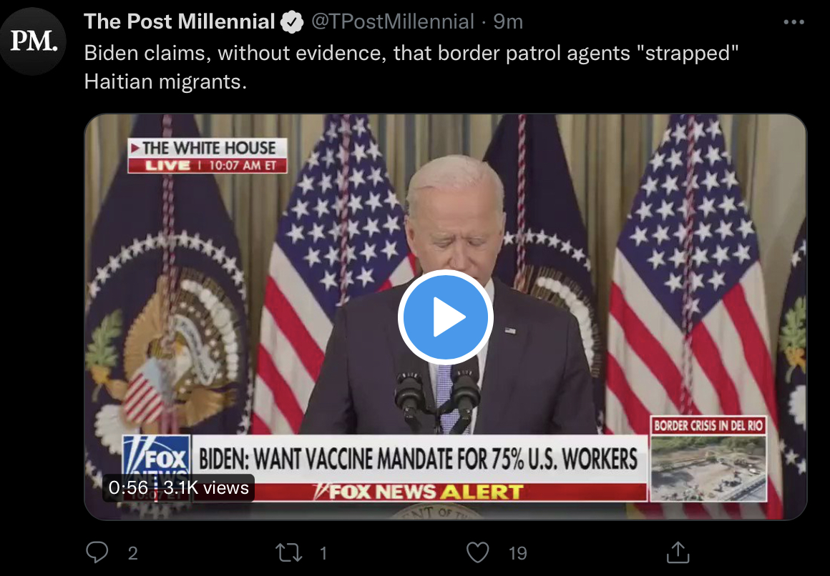Open the share upload icon
The width and height of the screenshot is (830, 576).
[678, 552]
